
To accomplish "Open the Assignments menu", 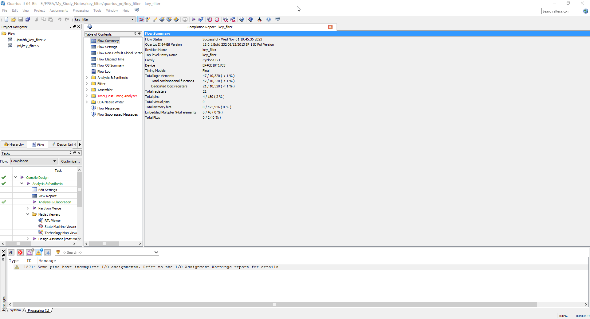I will click(59, 10).
